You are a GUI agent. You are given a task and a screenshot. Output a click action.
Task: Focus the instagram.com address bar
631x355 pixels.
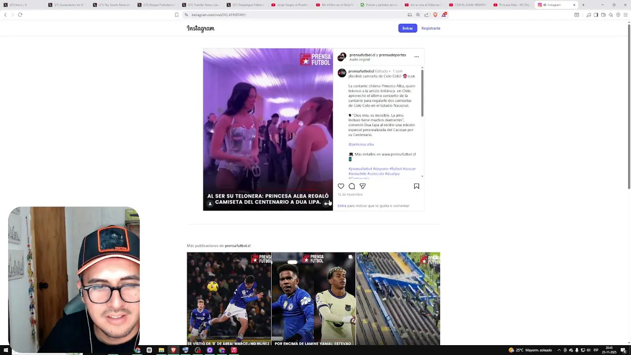click(x=296, y=15)
